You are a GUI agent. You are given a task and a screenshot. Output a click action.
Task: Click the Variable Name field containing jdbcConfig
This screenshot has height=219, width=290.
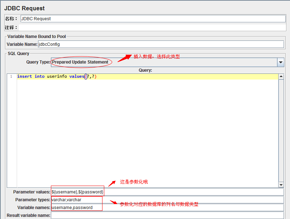161,44
